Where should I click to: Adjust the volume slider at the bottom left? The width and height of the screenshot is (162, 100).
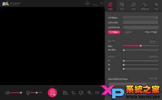tap(16, 92)
